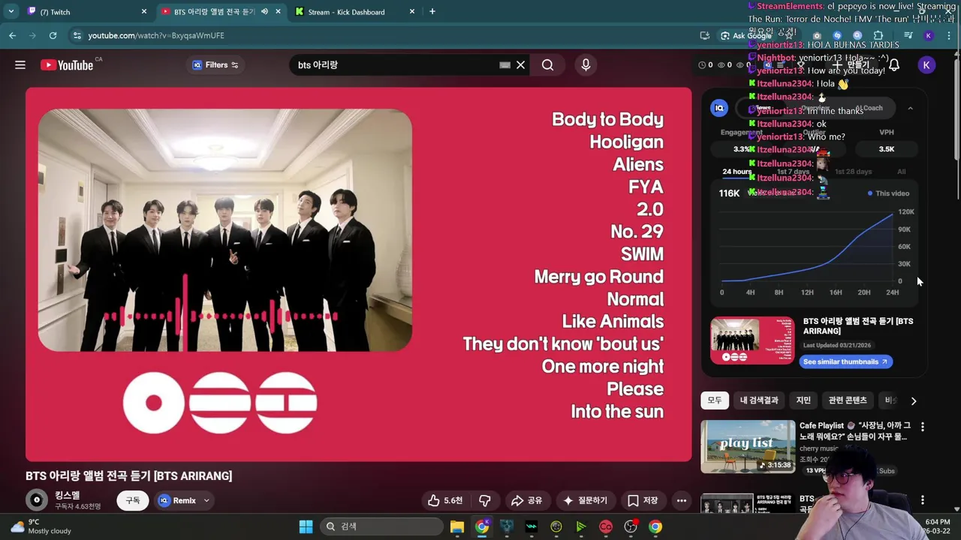Click the 질문하기 ask button
The image size is (961, 540).
(x=585, y=500)
